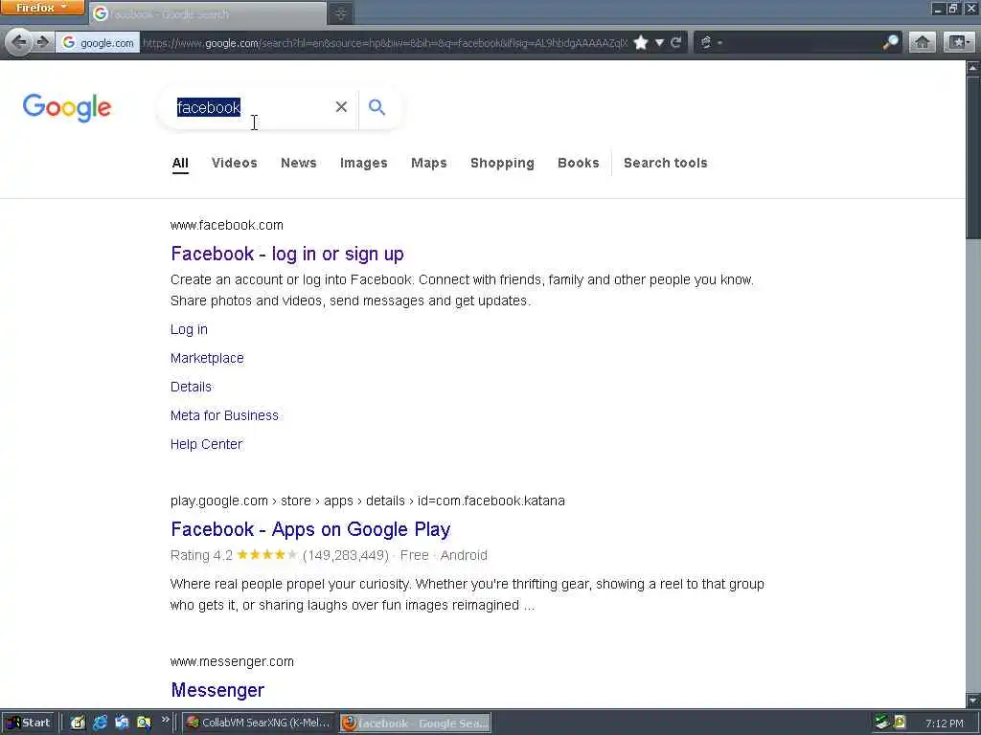Click the vertical scrollbar thumb
The height and width of the screenshot is (735, 981).
tap(973, 156)
